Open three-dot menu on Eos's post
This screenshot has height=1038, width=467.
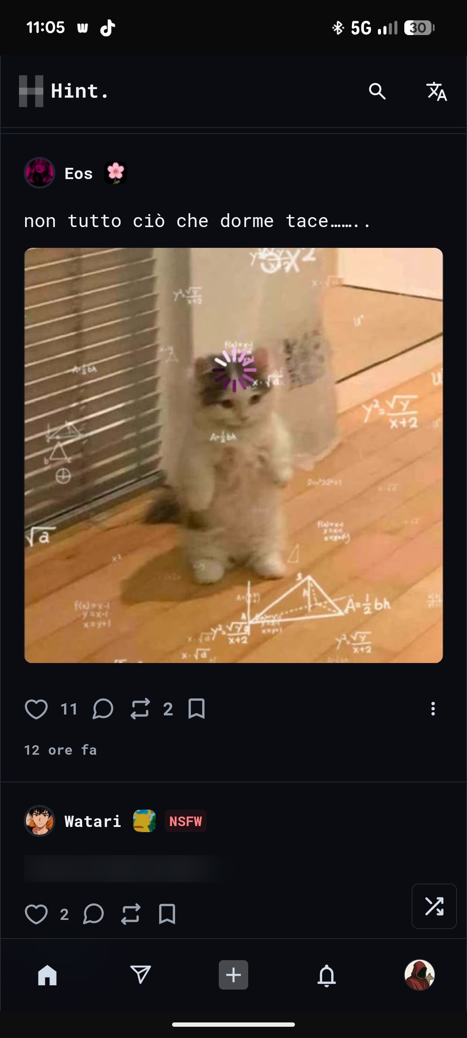tap(433, 708)
